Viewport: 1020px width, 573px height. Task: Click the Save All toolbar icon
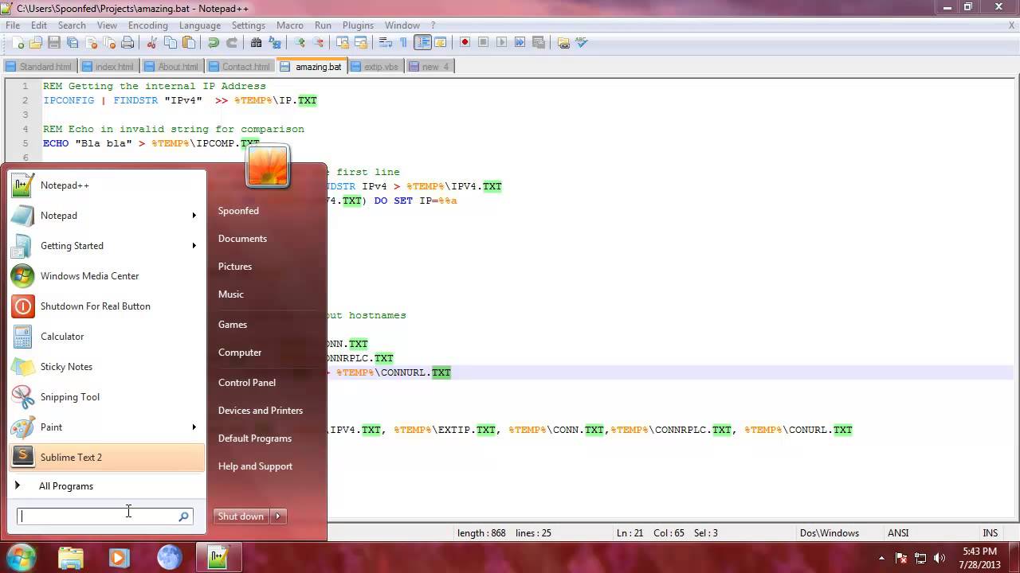tap(73, 43)
